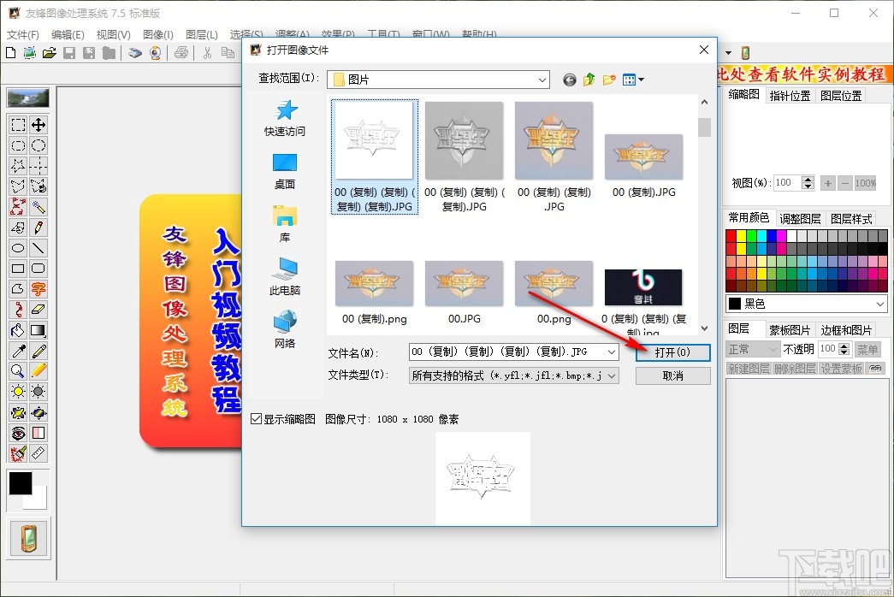Select the paint bucket fill tool
The image size is (894, 597).
[18, 330]
